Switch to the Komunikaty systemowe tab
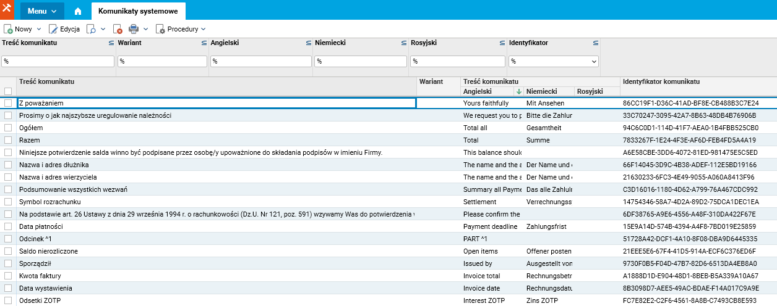This screenshot has width=777, height=306. tap(138, 11)
